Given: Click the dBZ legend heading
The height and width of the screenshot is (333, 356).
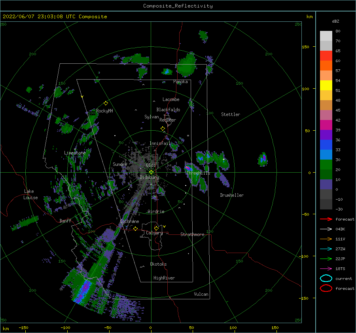Looking at the screenshot, I should coord(335,21).
